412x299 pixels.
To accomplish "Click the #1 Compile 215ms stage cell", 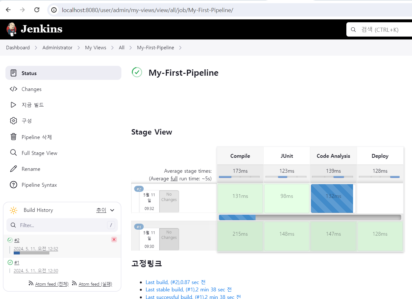I will pos(240,236).
